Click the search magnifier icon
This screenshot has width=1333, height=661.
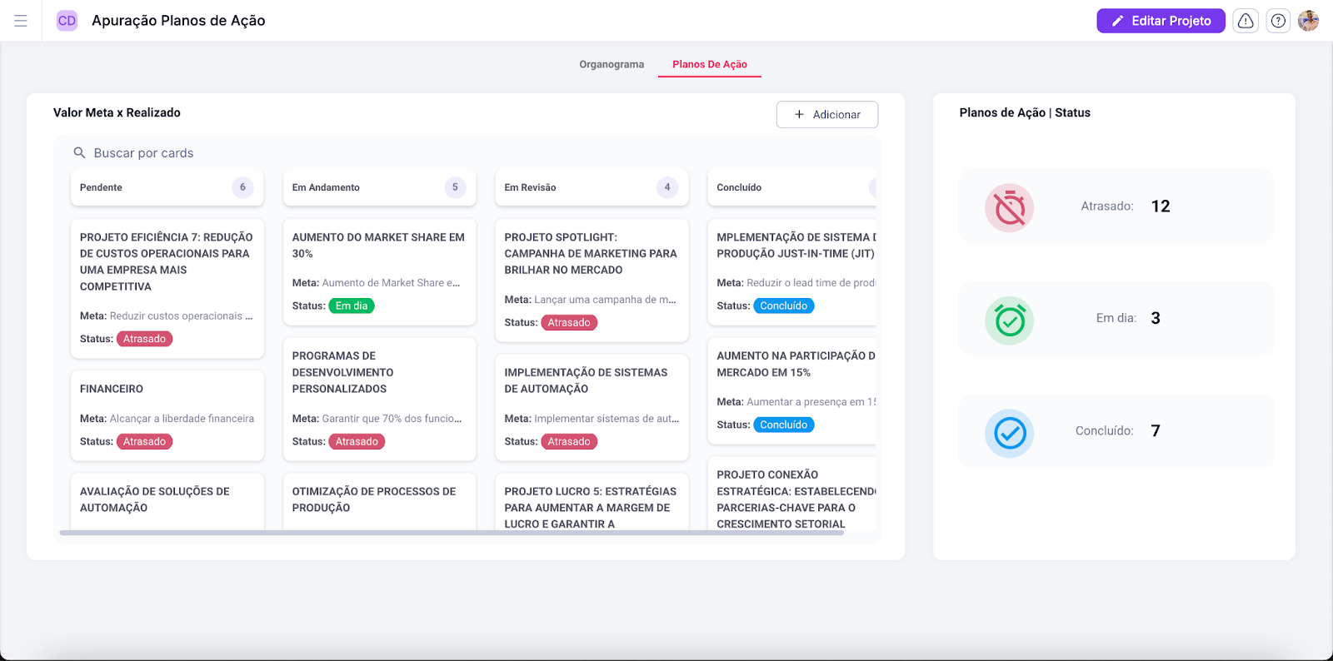(x=80, y=153)
